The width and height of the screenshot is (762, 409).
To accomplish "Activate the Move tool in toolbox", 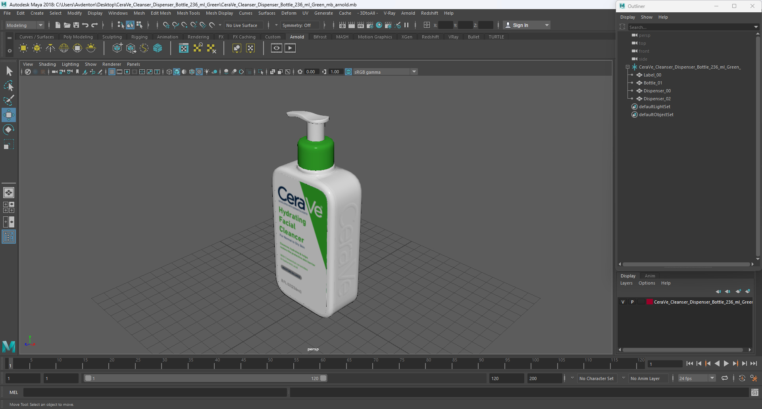I will (x=9, y=115).
